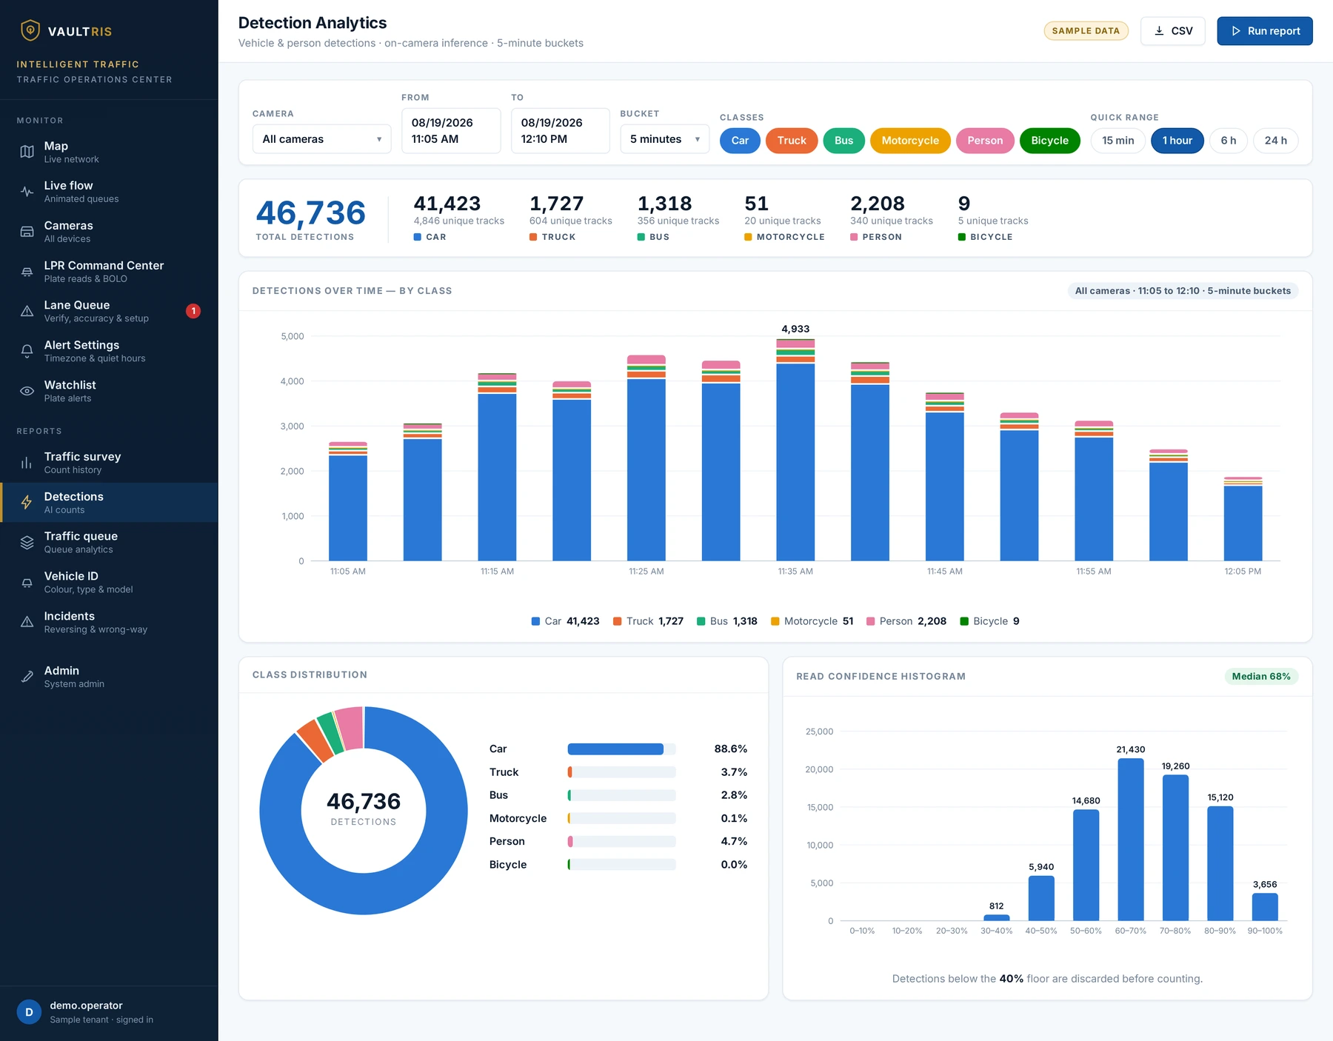Open the 5 minutes bucket dropdown
The image size is (1333, 1041).
coord(664,139)
